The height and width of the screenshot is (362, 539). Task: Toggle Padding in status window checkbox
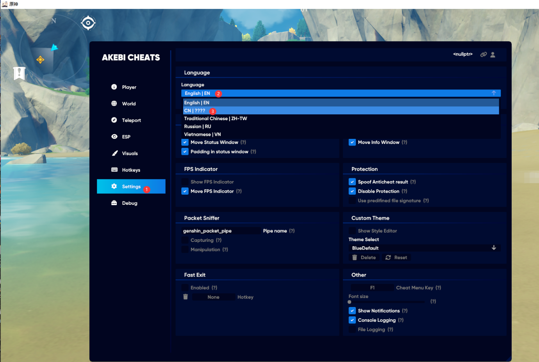tap(185, 152)
